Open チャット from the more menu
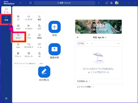Viewport: 138px width, 103px height. (18, 36)
